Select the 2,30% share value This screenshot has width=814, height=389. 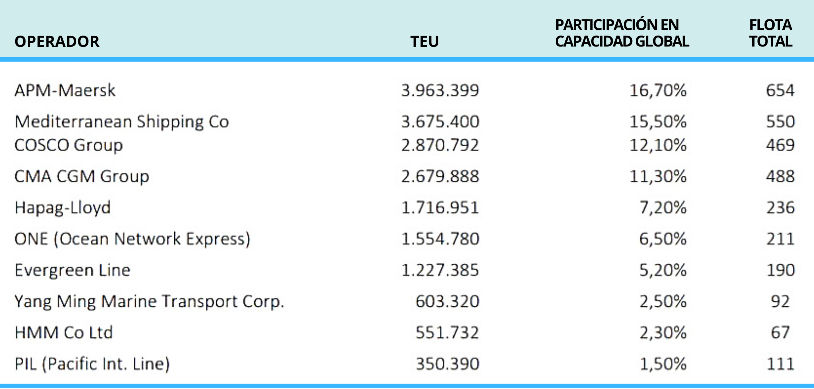point(663,332)
